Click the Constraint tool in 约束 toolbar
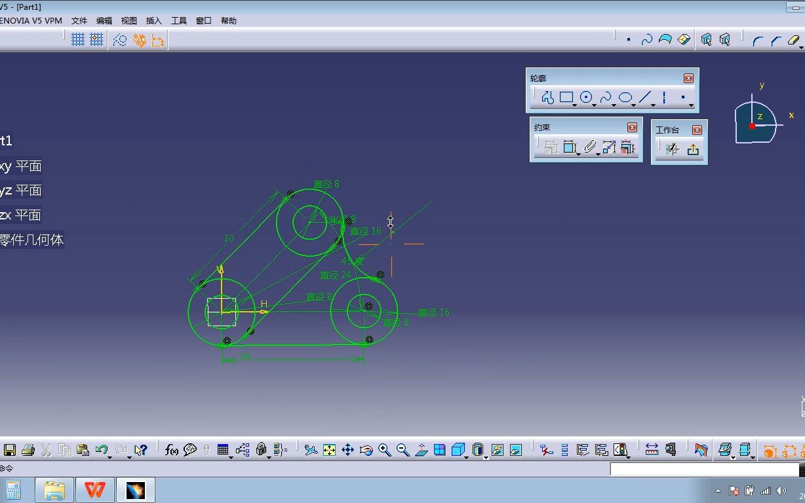The height and width of the screenshot is (503, 805). click(x=570, y=147)
